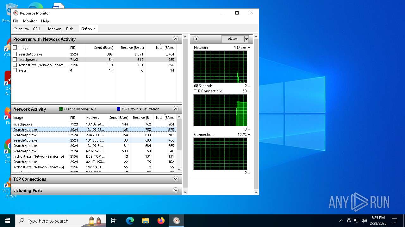This screenshot has height=227, width=405.
Task: Select msedge.exe row in Network Activity
Action: coord(94,124)
